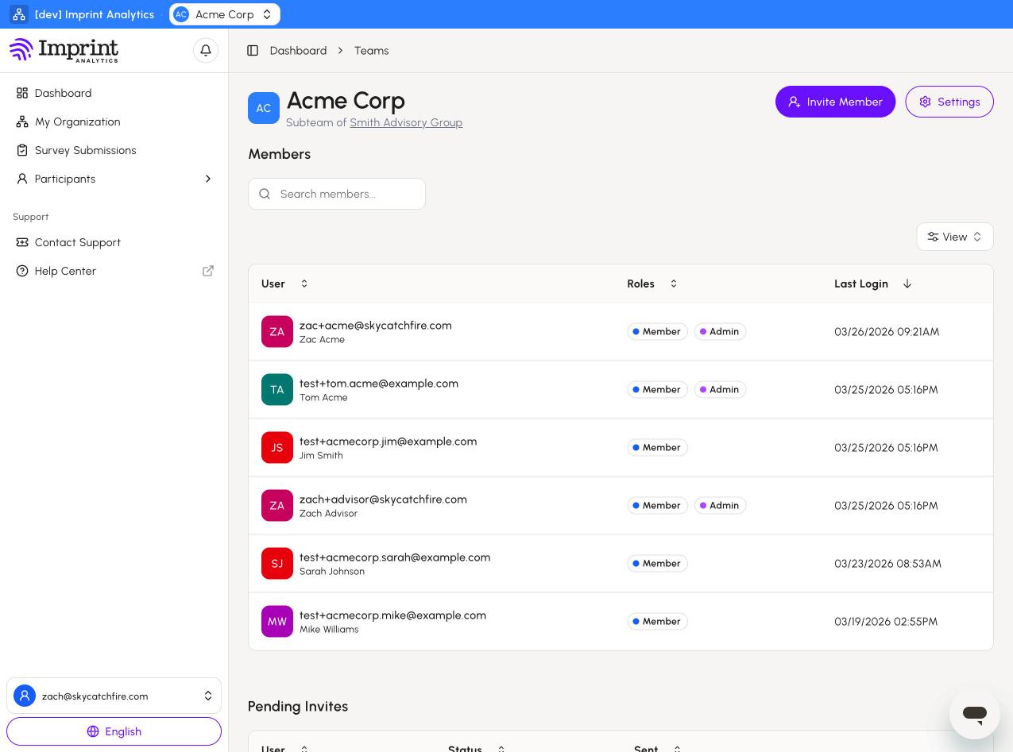
Task: Click test+acmecorp.sarah@example.com email
Action: (395, 557)
